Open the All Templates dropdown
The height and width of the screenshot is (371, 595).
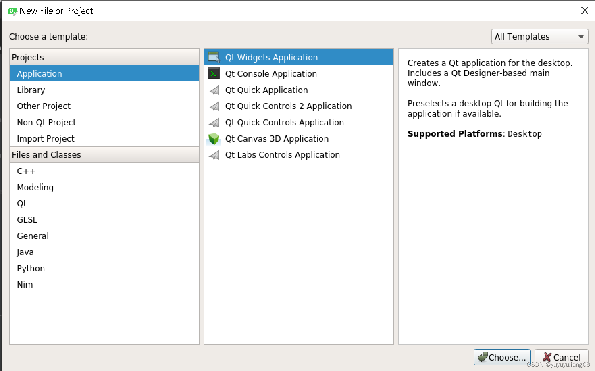(539, 36)
